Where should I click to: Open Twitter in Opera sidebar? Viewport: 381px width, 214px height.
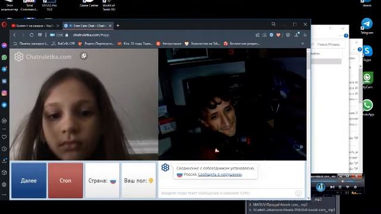[x=4, y=105]
